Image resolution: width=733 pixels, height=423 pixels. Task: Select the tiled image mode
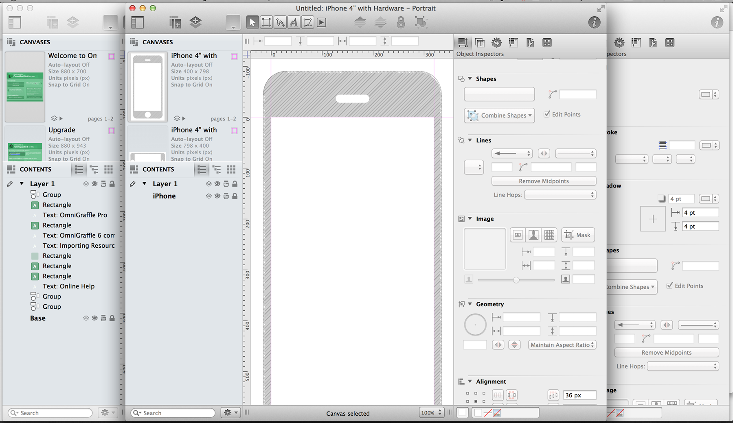pos(549,235)
